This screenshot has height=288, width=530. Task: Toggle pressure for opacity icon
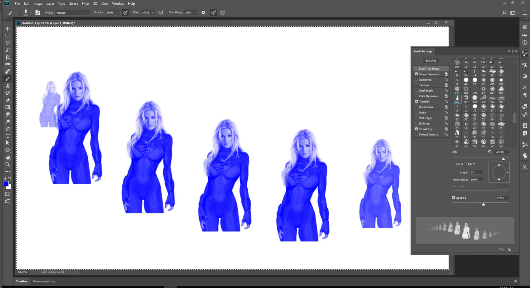pos(125,13)
